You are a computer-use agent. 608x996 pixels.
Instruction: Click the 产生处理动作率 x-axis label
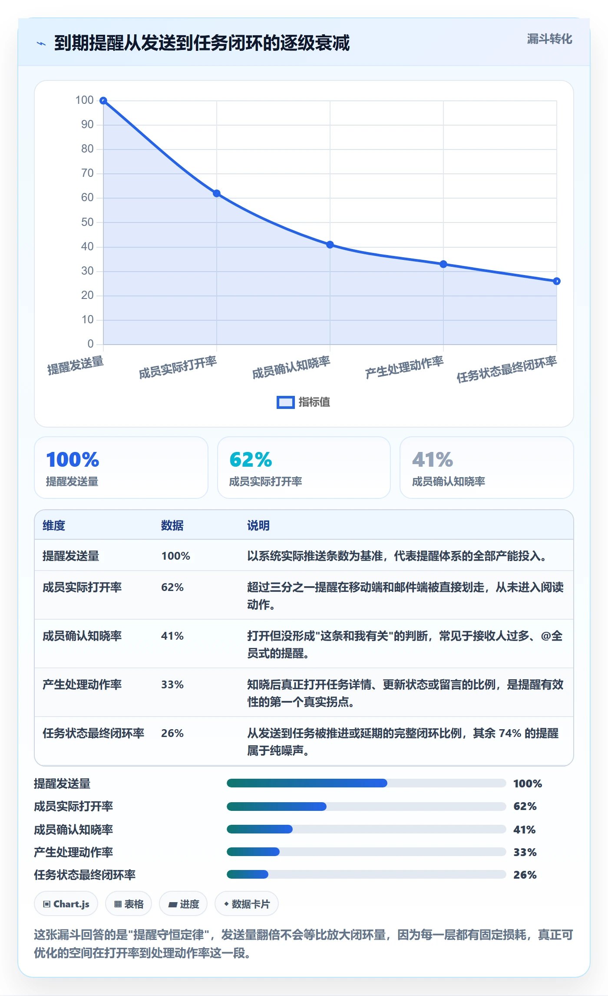click(404, 367)
